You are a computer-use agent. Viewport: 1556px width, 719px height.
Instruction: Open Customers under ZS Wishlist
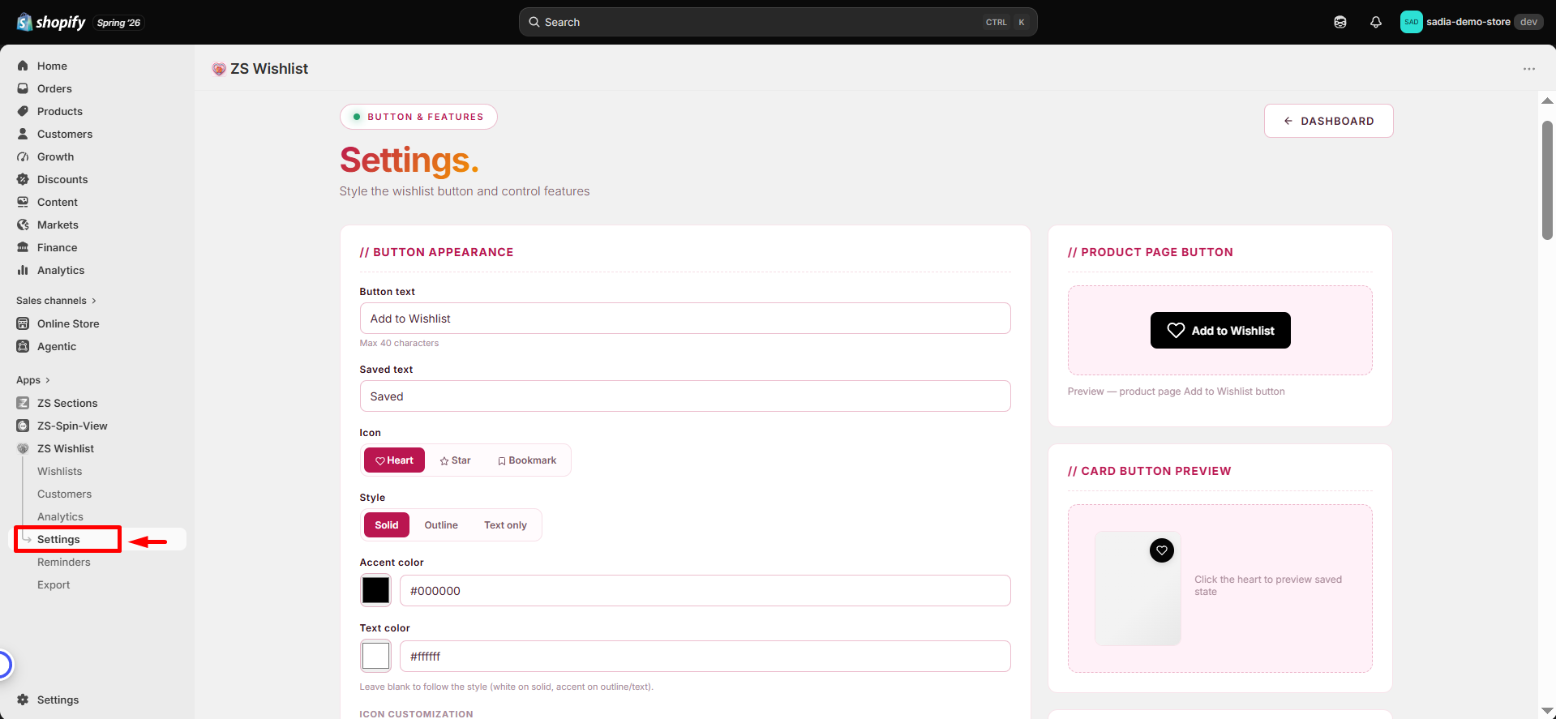[64, 494]
